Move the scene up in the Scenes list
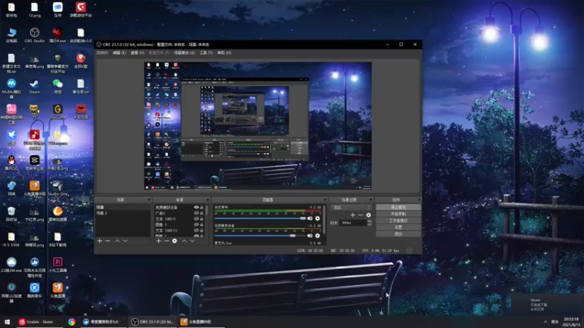The height and width of the screenshot is (328, 584). (118, 241)
